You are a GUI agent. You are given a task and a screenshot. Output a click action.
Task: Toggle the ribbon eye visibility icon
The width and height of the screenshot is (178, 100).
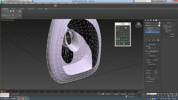[x=46, y=9]
